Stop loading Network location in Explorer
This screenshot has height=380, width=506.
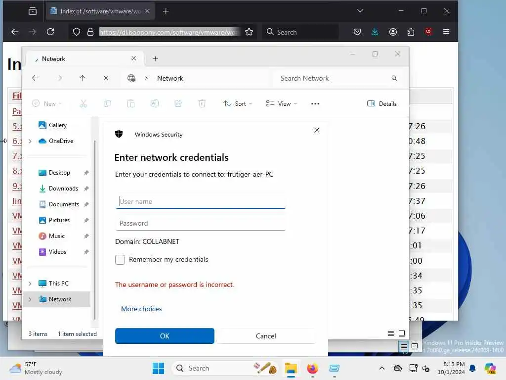(x=106, y=78)
